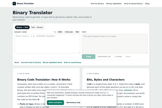Click the text result output area
The image size is (162, 108).
pos(115,44)
